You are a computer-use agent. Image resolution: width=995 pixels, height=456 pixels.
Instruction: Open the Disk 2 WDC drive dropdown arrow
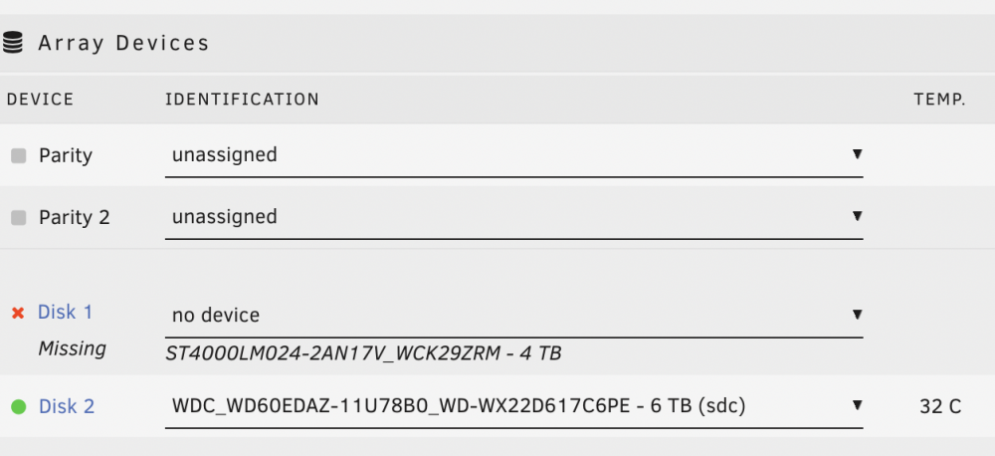point(858,404)
